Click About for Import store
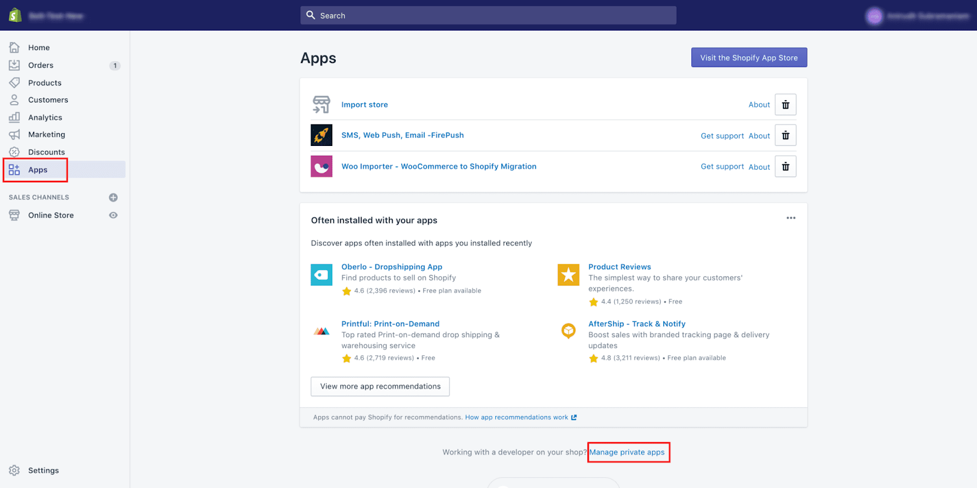This screenshot has width=977, height=488. (759, 104)
